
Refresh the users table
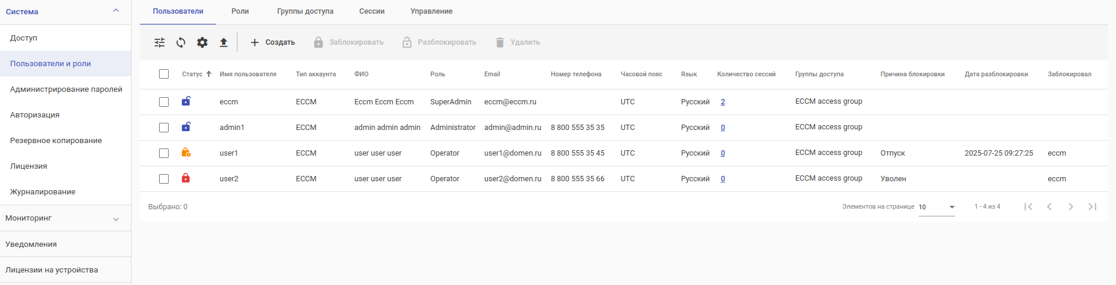[181, 42]
